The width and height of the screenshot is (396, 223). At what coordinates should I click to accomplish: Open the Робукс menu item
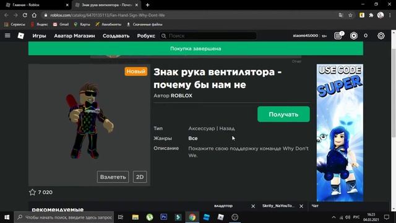click(146, 36)
